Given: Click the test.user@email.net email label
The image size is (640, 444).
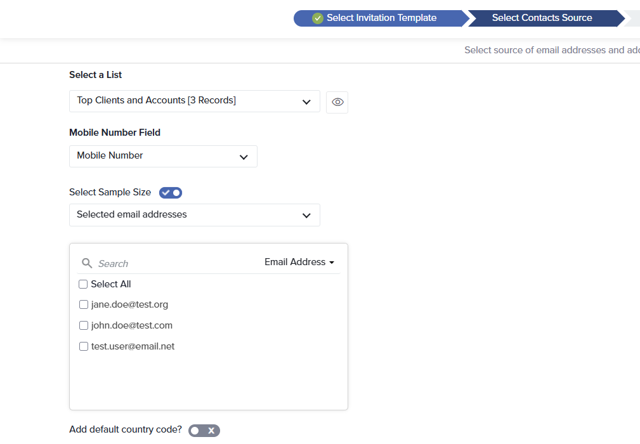Looking at the screenshot, I should (133, 346).
